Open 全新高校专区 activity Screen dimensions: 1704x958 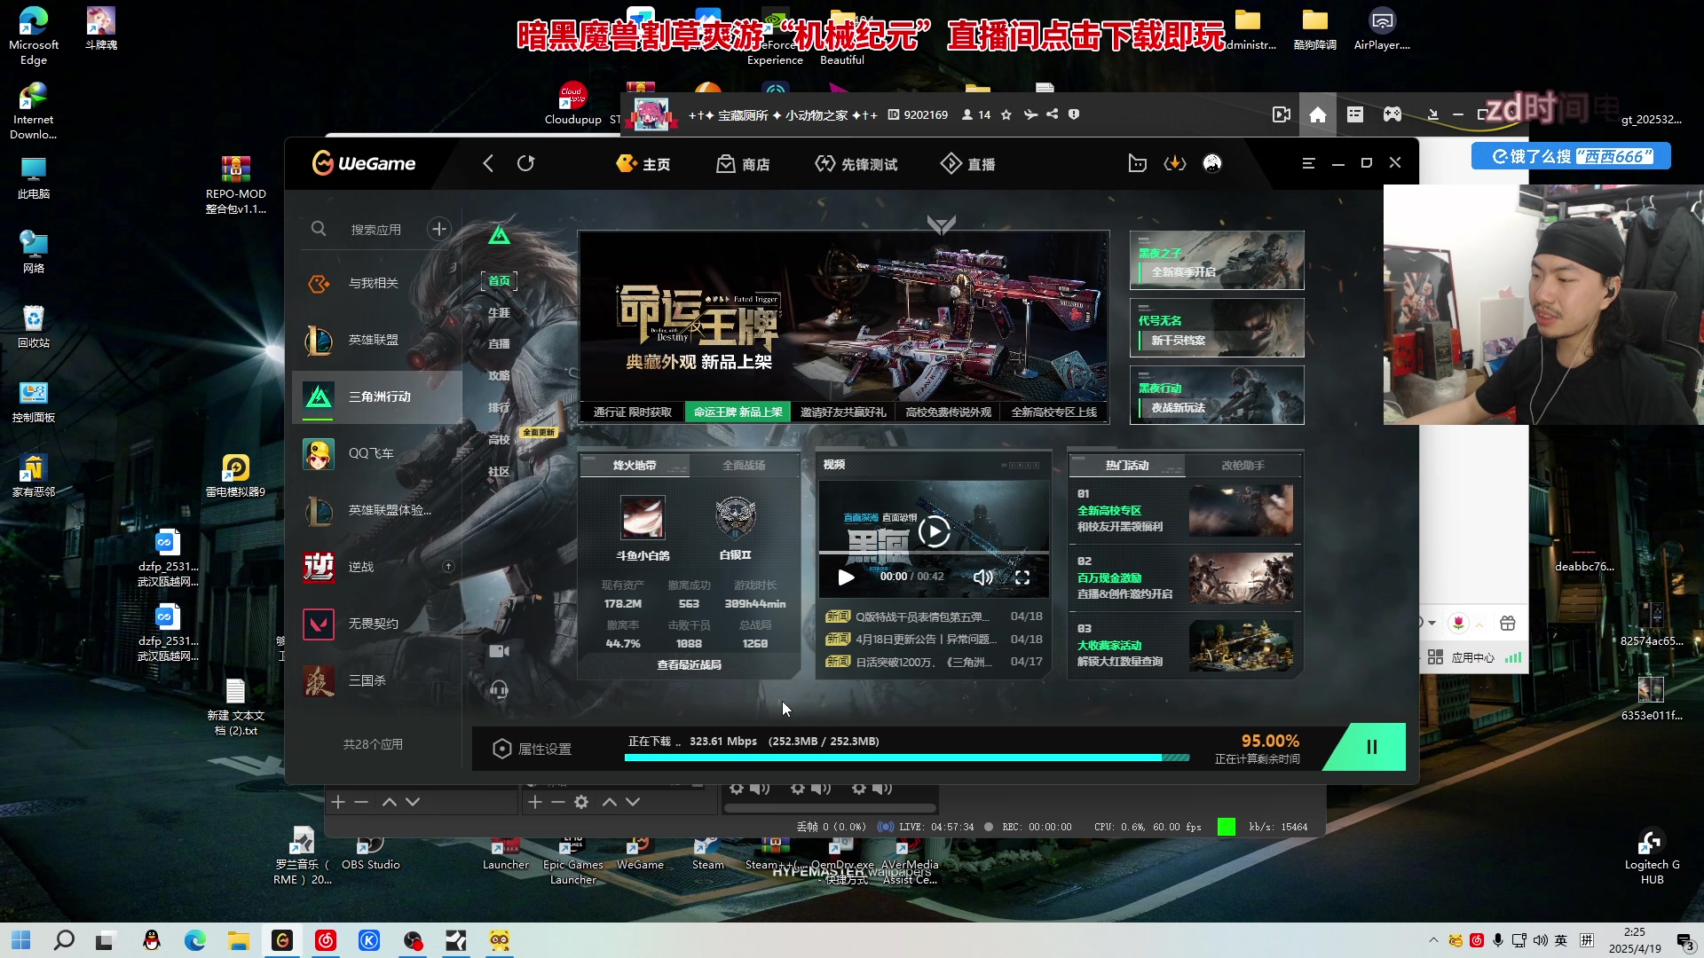pos(1185,511)
